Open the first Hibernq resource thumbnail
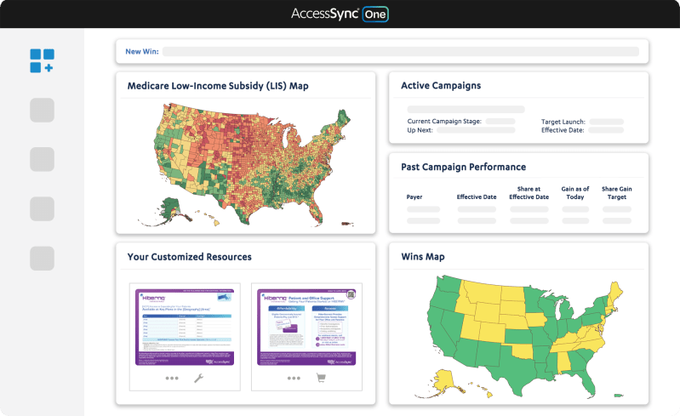Screen dimensions: 680x416 point(185,328)
